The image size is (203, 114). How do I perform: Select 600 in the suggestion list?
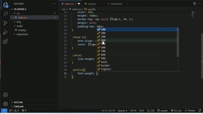coord(137,47)
